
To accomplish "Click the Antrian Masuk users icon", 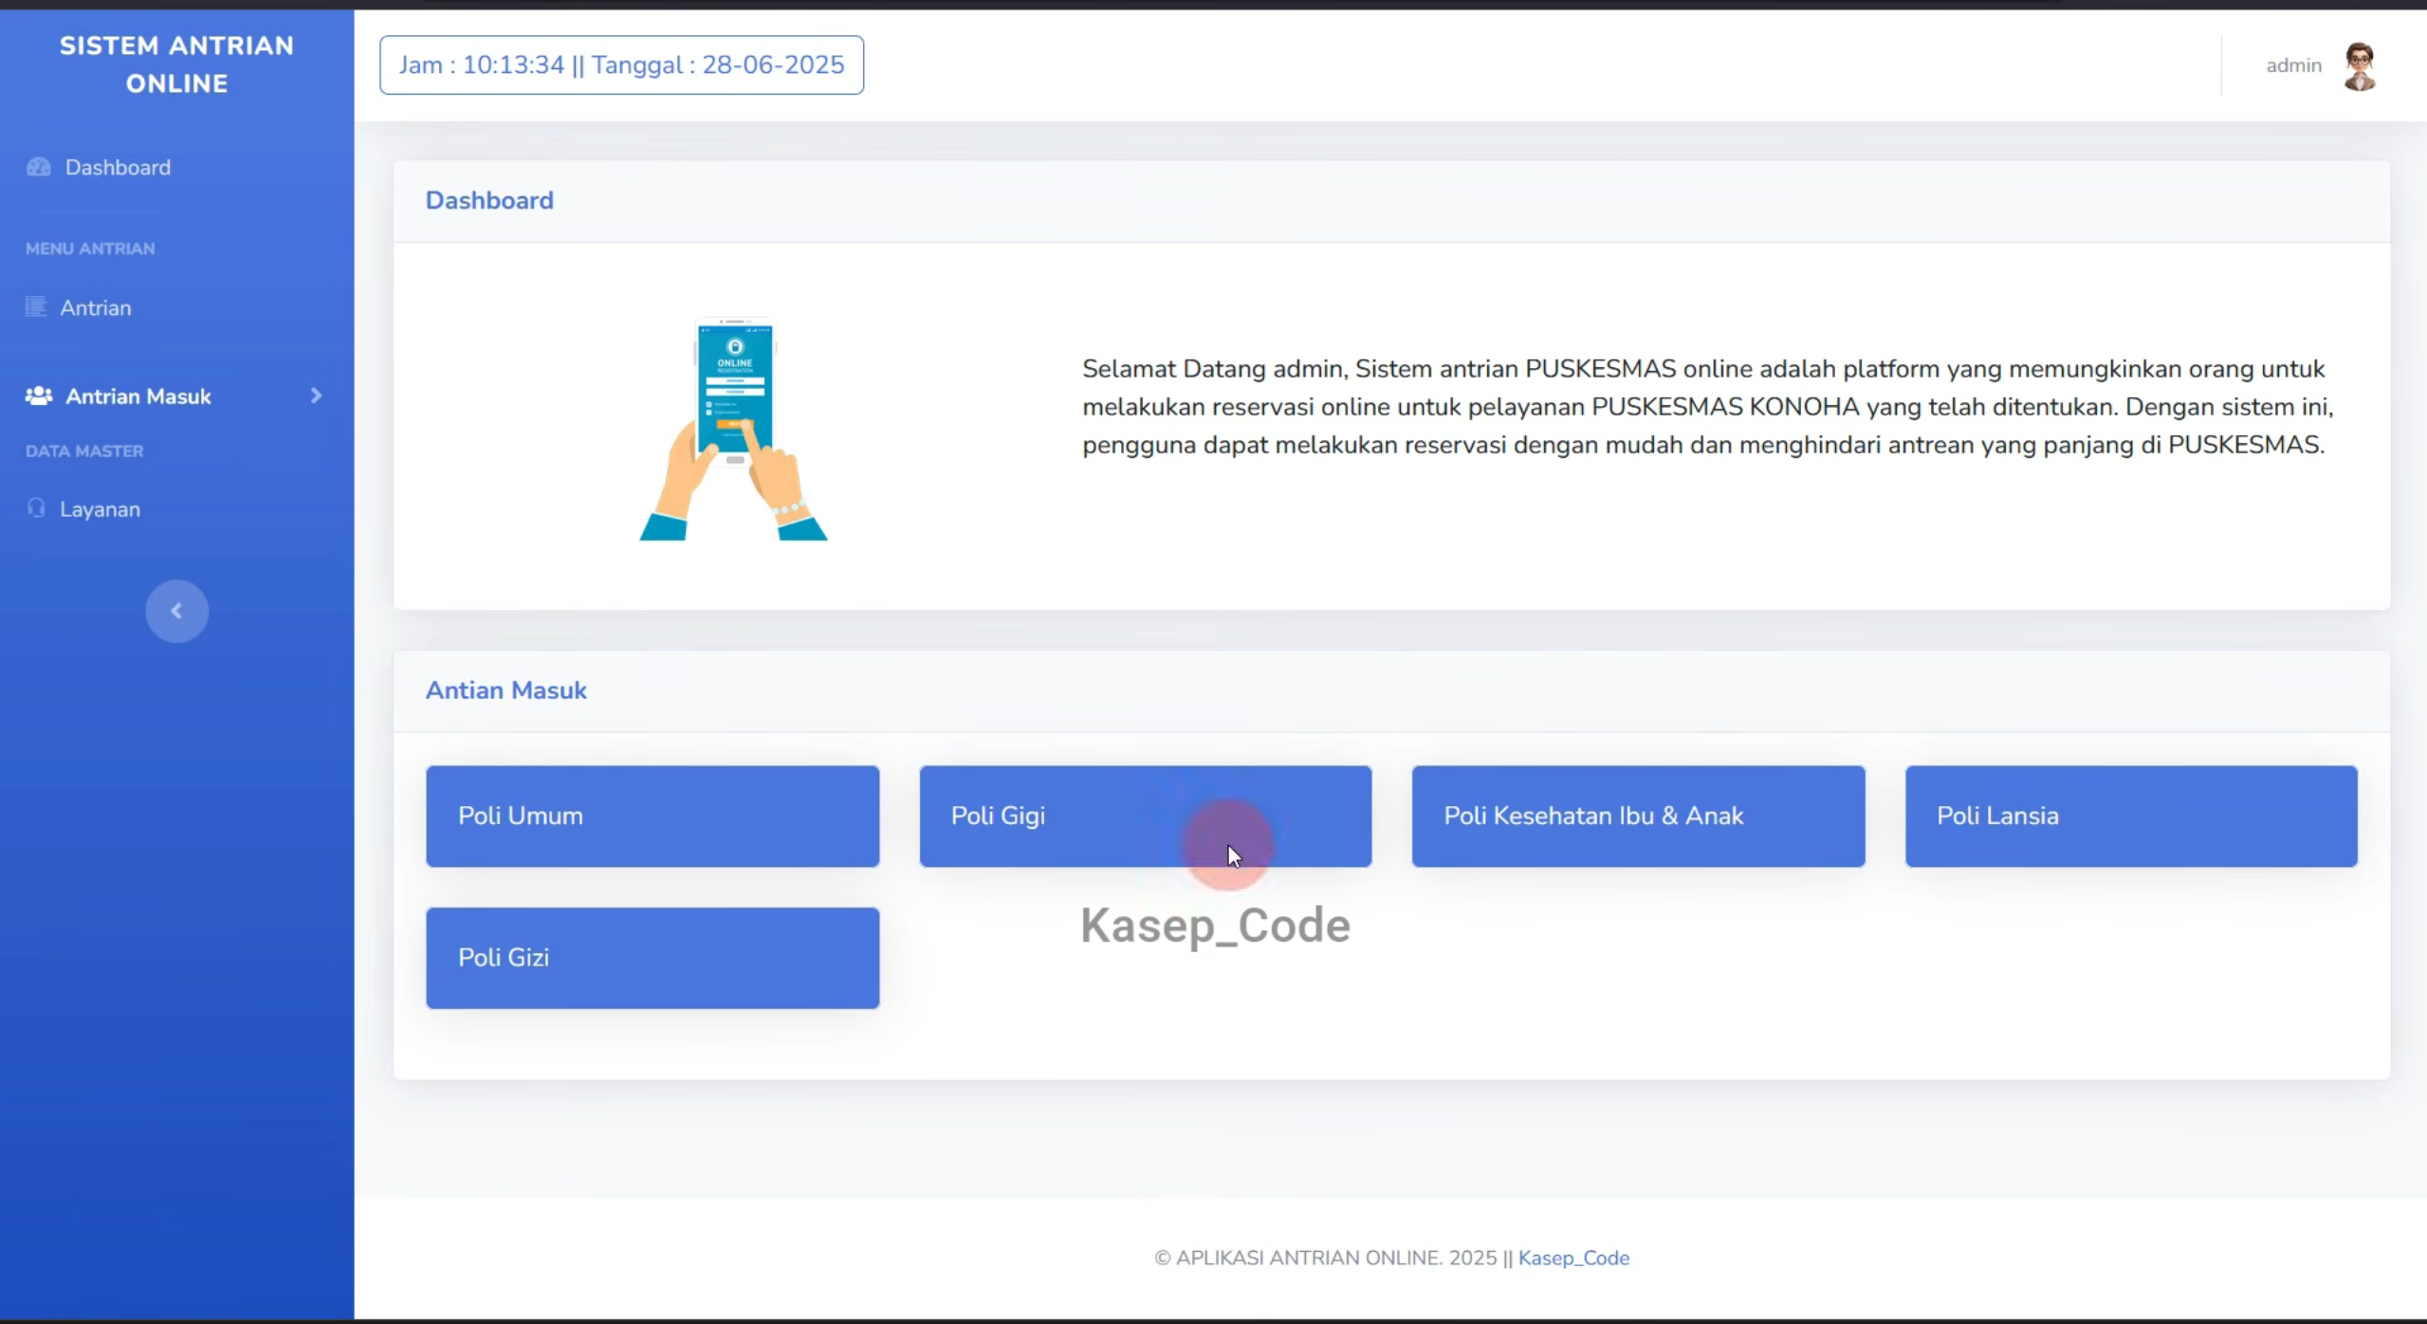I will (x=39, y=395).
